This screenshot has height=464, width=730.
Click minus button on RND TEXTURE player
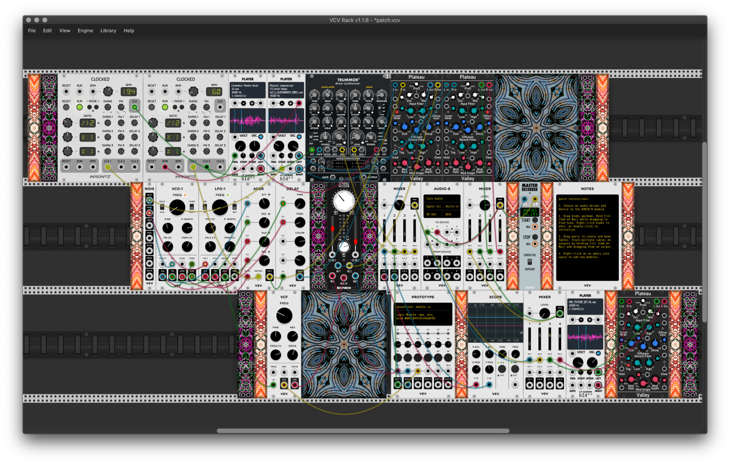[581, 320]
